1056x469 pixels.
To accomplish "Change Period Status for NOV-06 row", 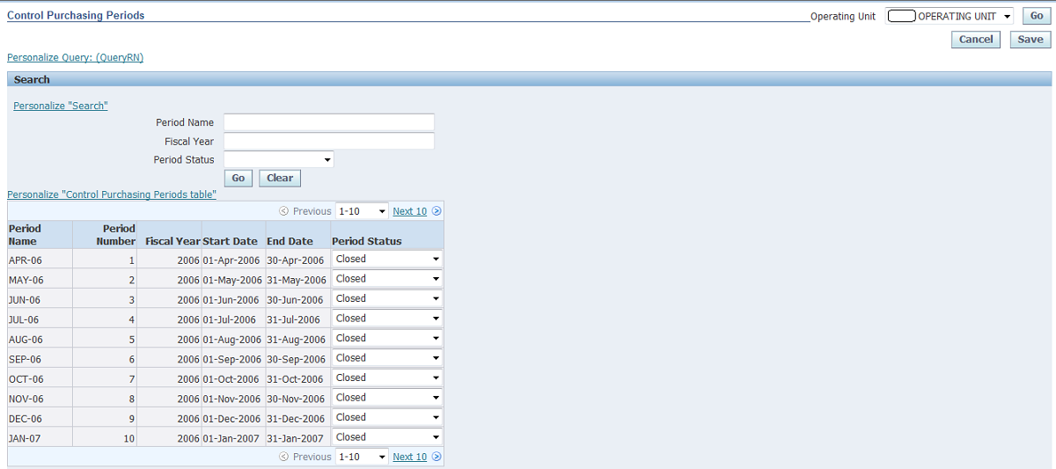I will point(387,398).
